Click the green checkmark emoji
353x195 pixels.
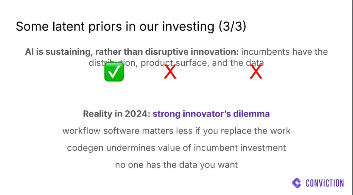[114, 72]
